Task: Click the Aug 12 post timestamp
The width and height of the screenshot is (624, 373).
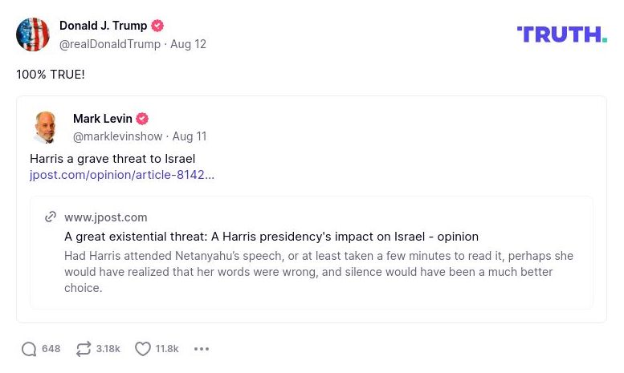Action: pyautogui.click(x=189, y=44)
